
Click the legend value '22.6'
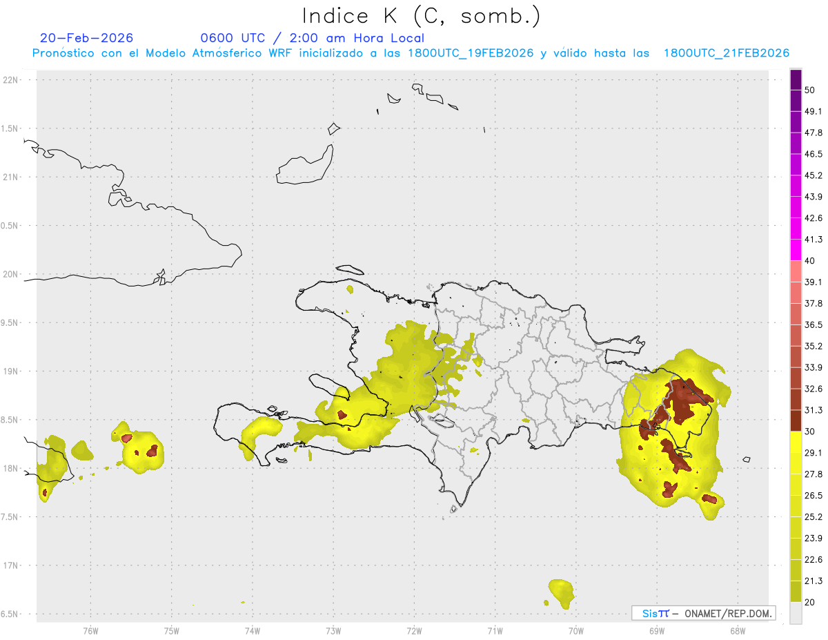point(814,559)
